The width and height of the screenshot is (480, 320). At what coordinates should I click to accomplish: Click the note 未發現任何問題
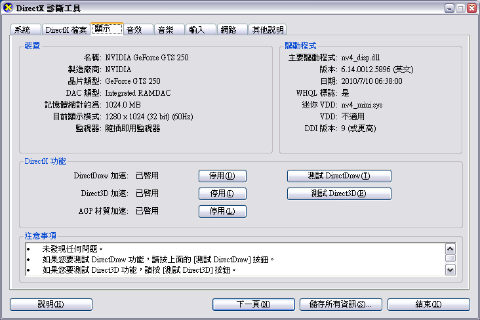point(73,249)
